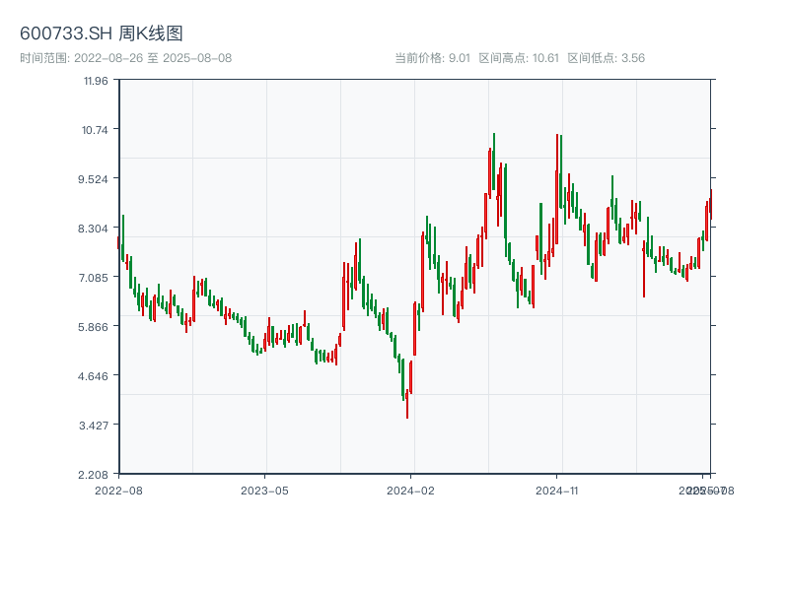Click y-axis value 2.208
The image size is (789, 591).
click(93, 475)
